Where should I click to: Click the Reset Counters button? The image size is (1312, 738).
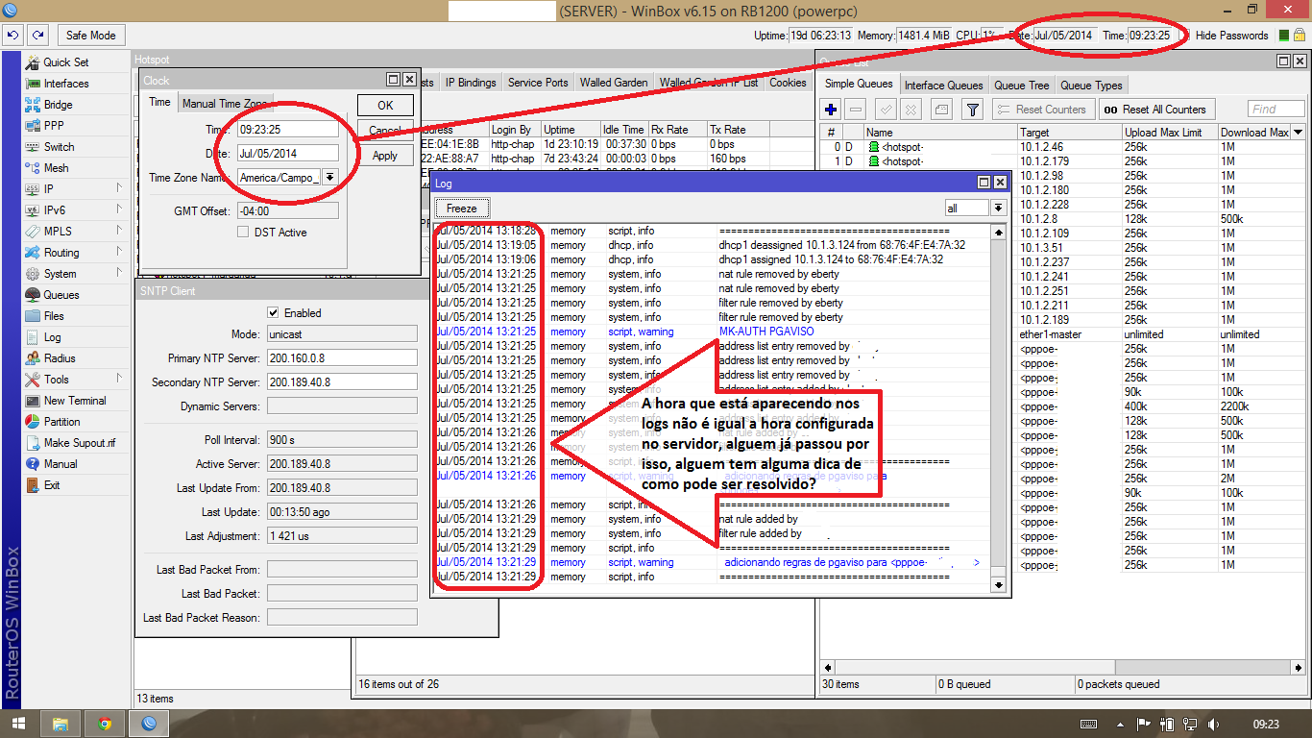[x=1043, y=110]
